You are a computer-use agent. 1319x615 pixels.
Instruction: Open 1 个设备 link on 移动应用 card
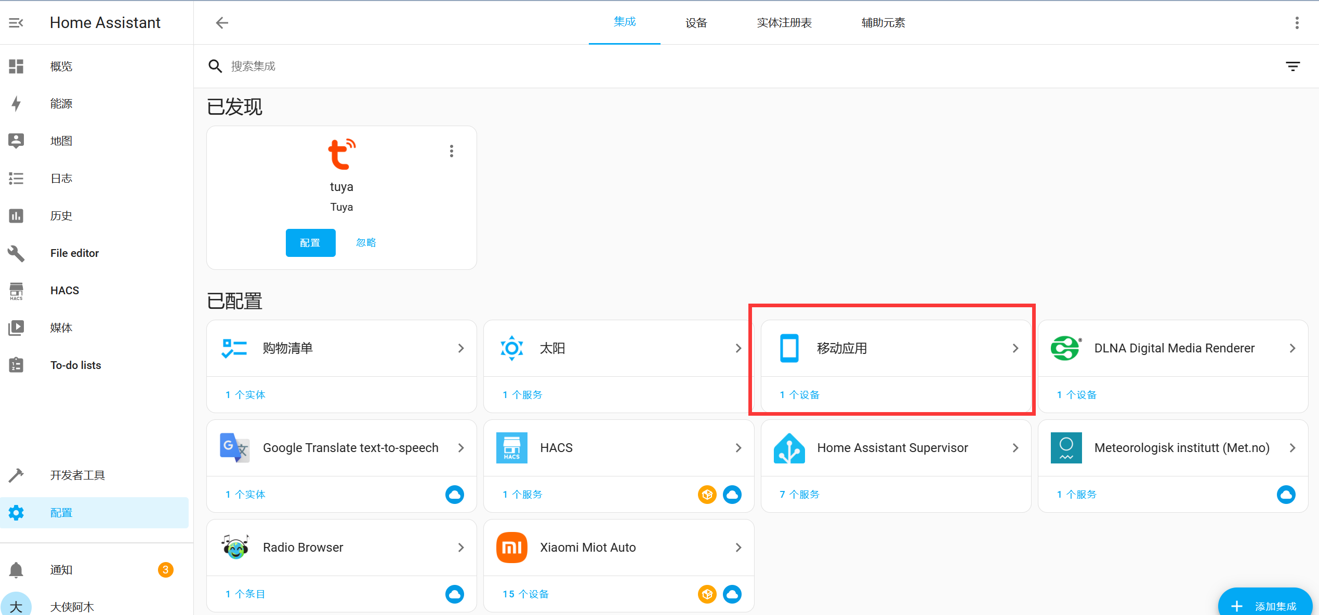(799, 395)
